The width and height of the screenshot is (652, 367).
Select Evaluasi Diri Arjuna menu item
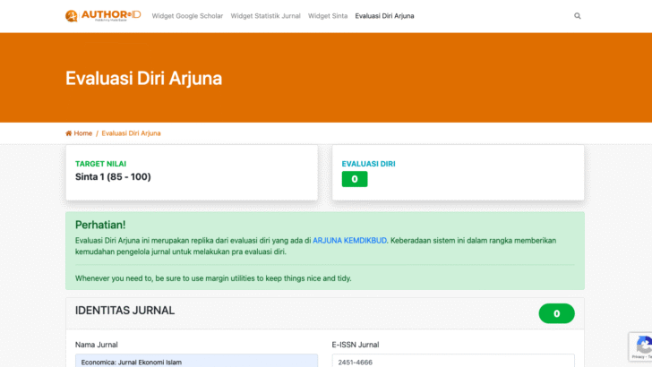point(384,16)
